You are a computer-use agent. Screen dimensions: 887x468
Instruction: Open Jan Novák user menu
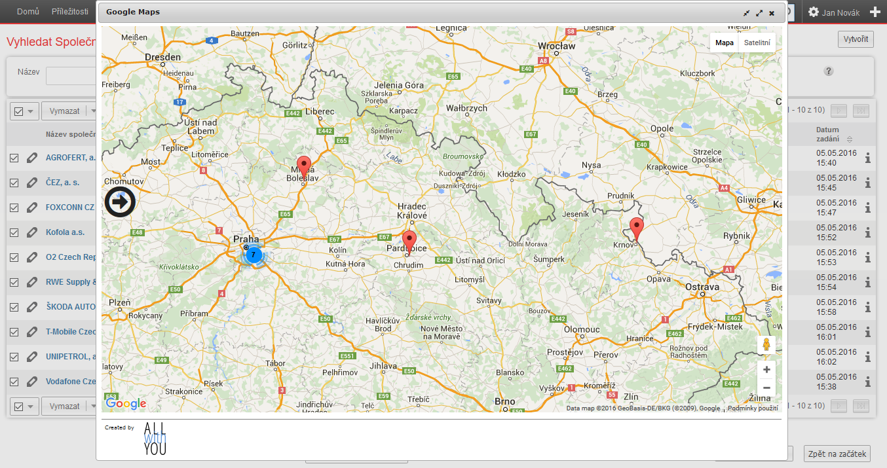(835, 12)
